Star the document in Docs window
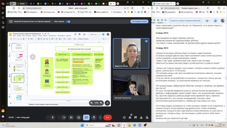This screenshot has width=227, height=128. click(x=154, y=20)
